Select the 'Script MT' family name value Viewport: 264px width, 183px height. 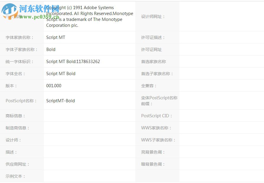[x=56, y=37]
